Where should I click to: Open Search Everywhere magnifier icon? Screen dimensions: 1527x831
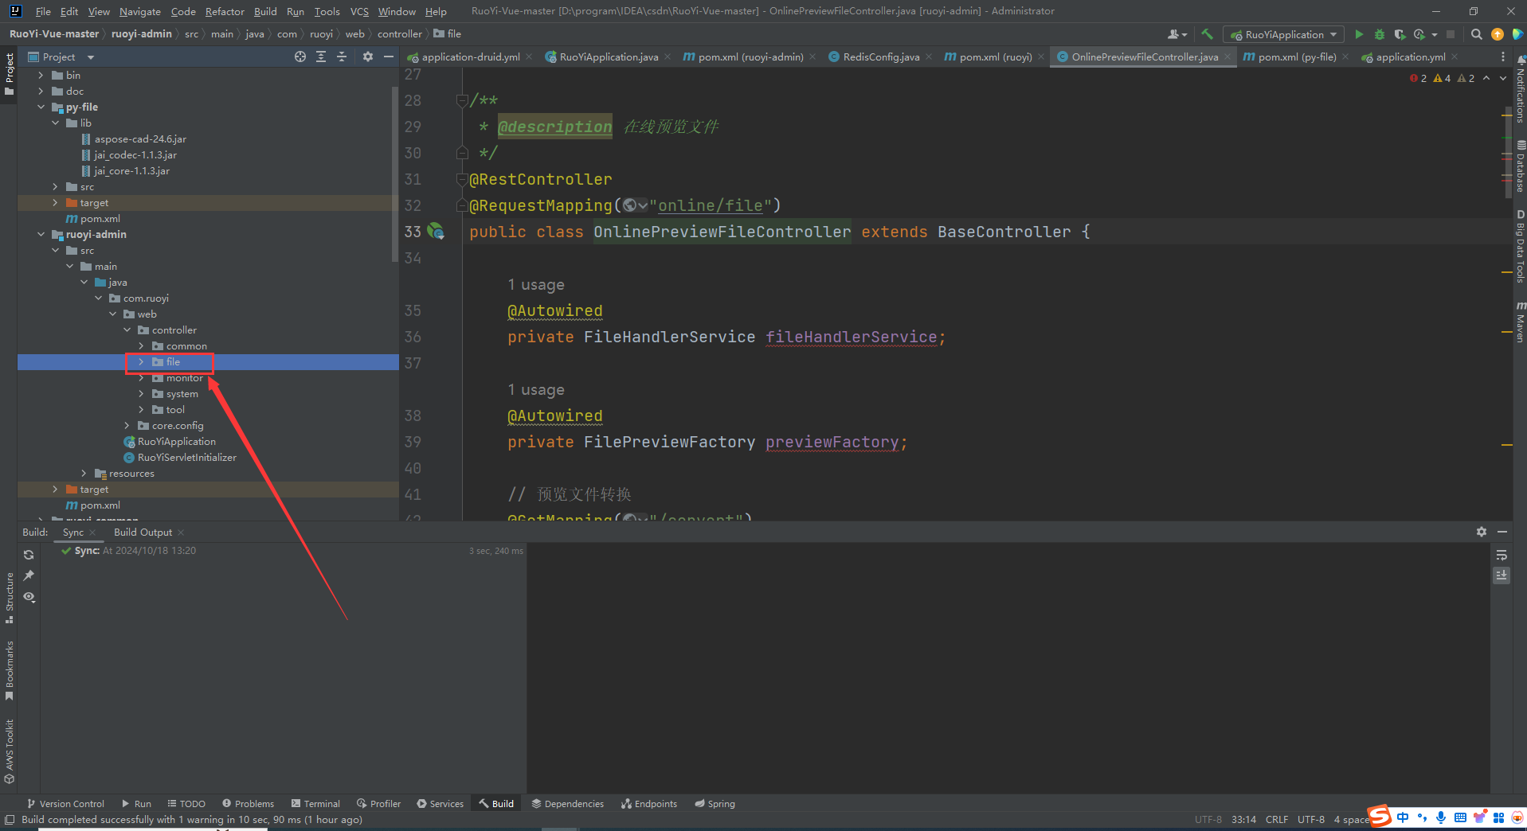(x=1476, y=34)
